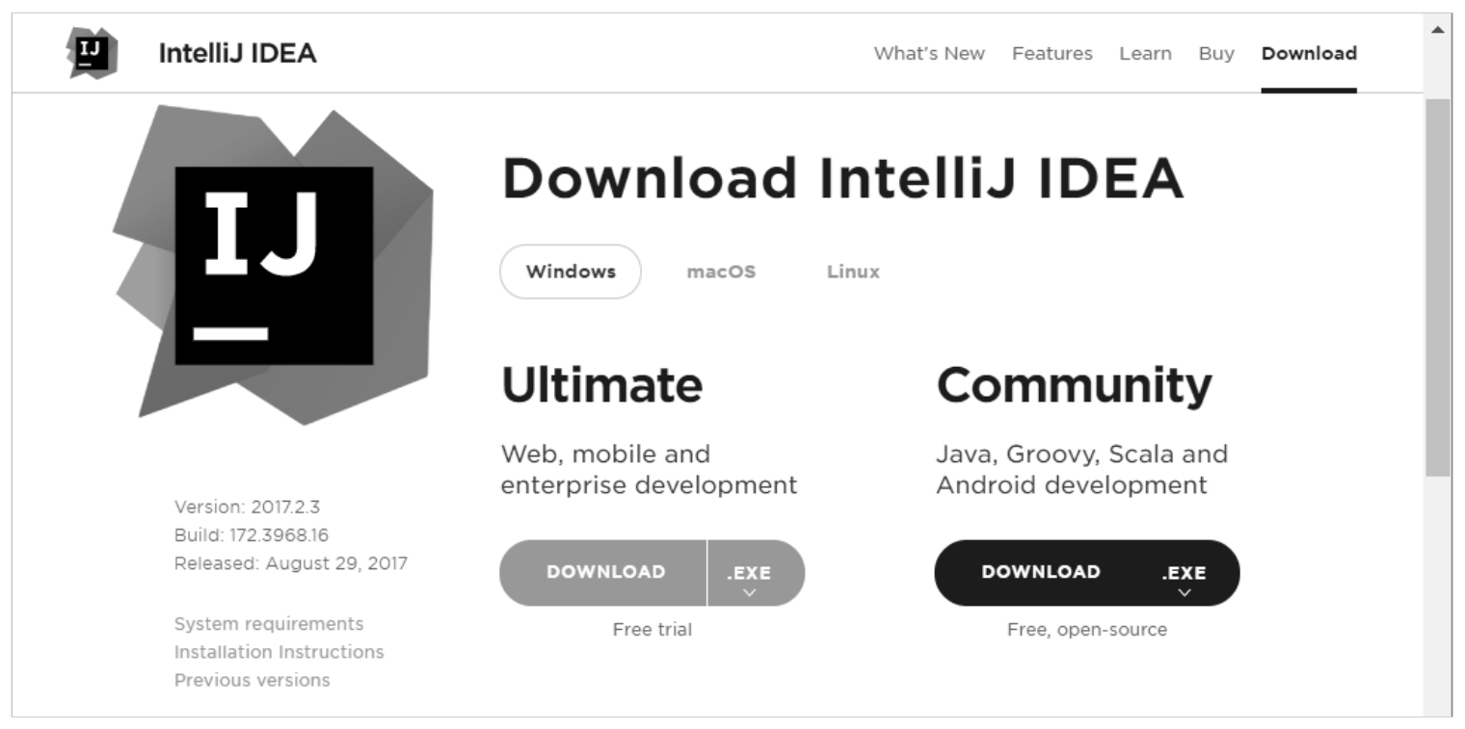The height and width of the screenshot is (729, 1465).
Task: Select the Download nav tab
Action: (x=1308, y=54)
